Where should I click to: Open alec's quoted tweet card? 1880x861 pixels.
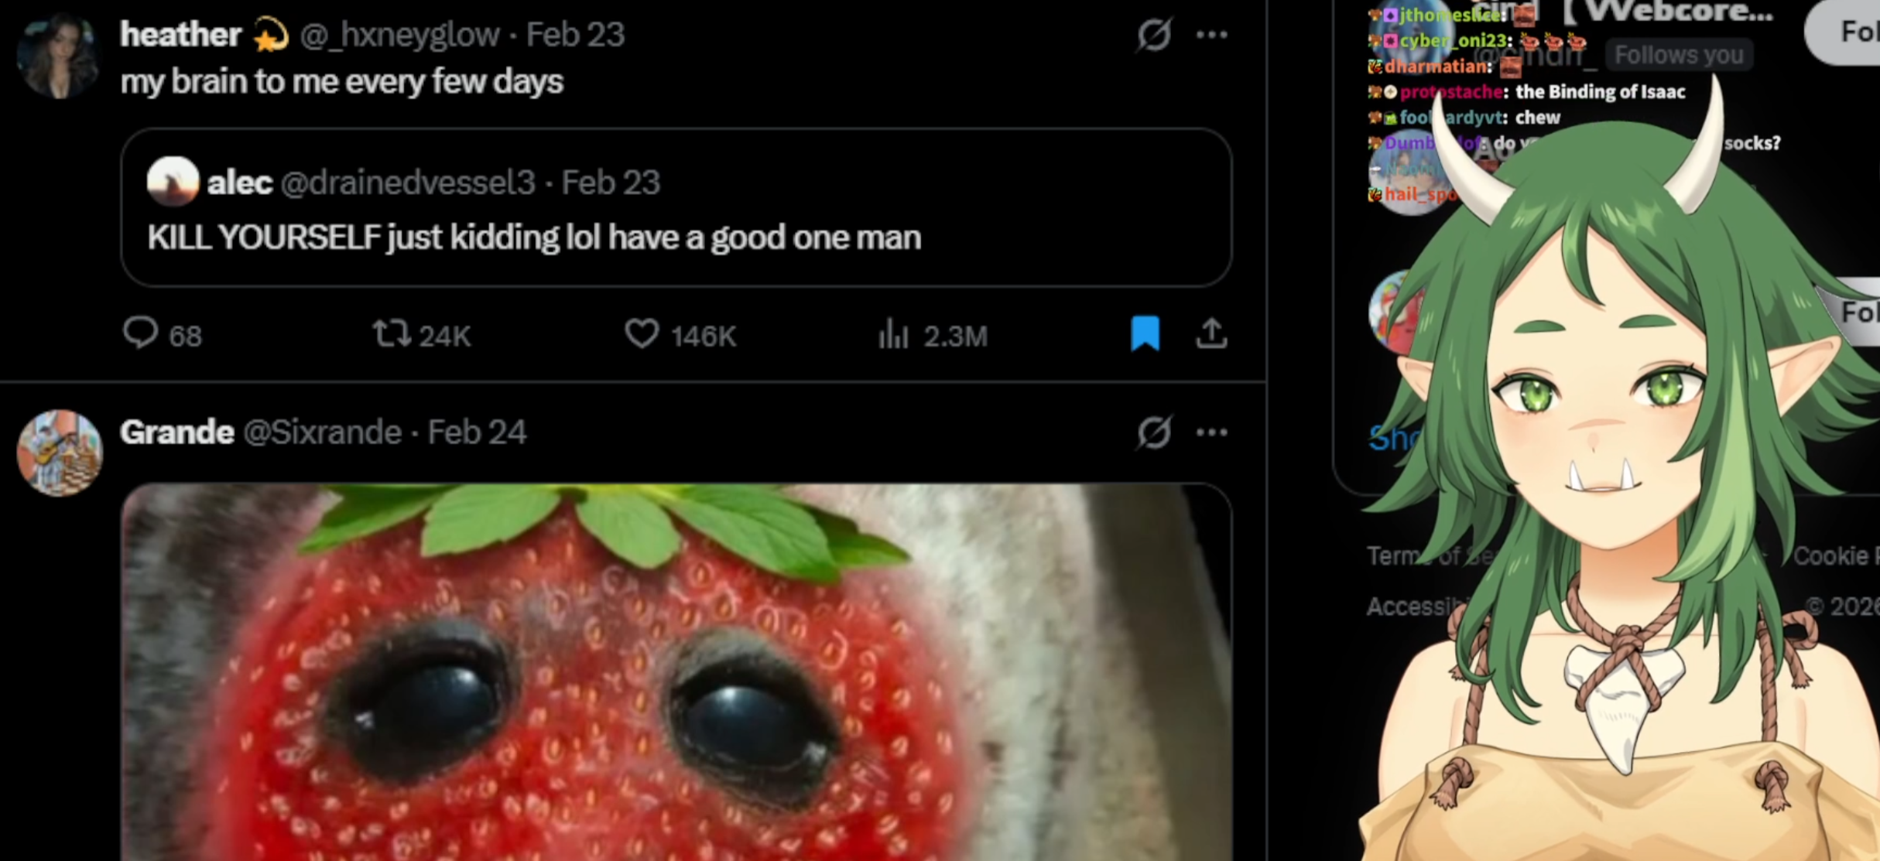(x=676, y=207)
